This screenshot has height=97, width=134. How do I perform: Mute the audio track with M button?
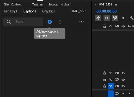(123, 94)
